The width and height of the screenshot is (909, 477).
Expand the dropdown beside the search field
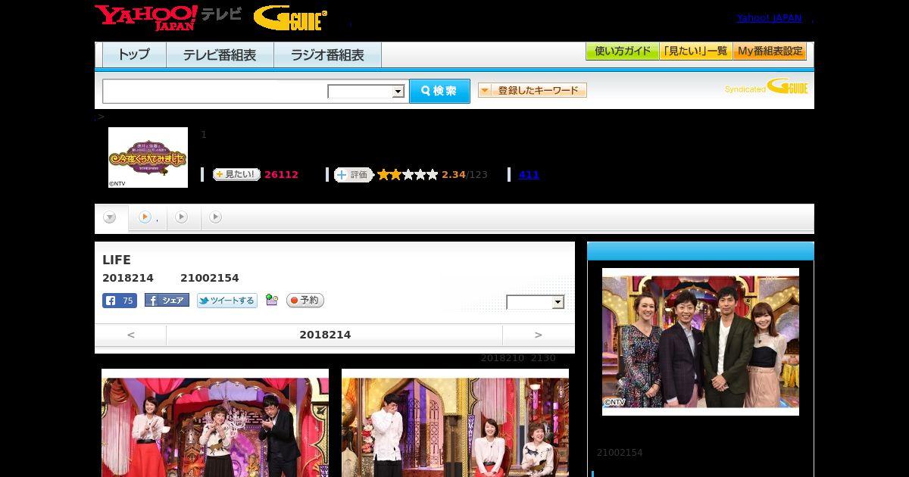[367, 92]
